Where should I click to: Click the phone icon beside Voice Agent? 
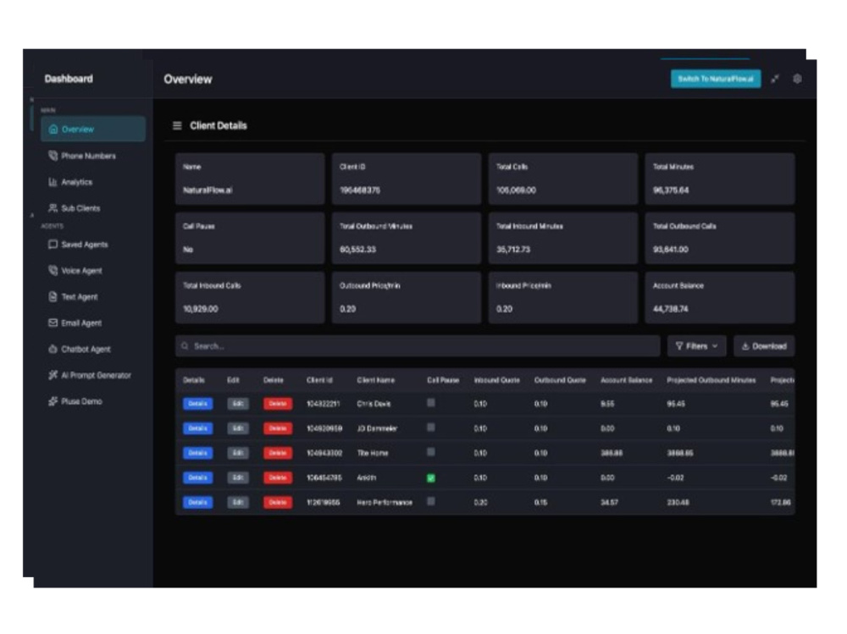[x=53, y=270]
